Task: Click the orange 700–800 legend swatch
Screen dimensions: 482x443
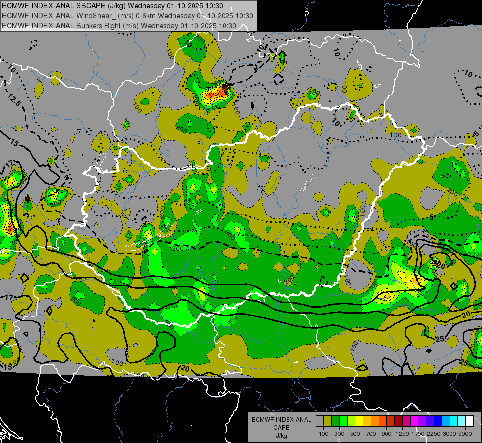Action: click(375, 421)
